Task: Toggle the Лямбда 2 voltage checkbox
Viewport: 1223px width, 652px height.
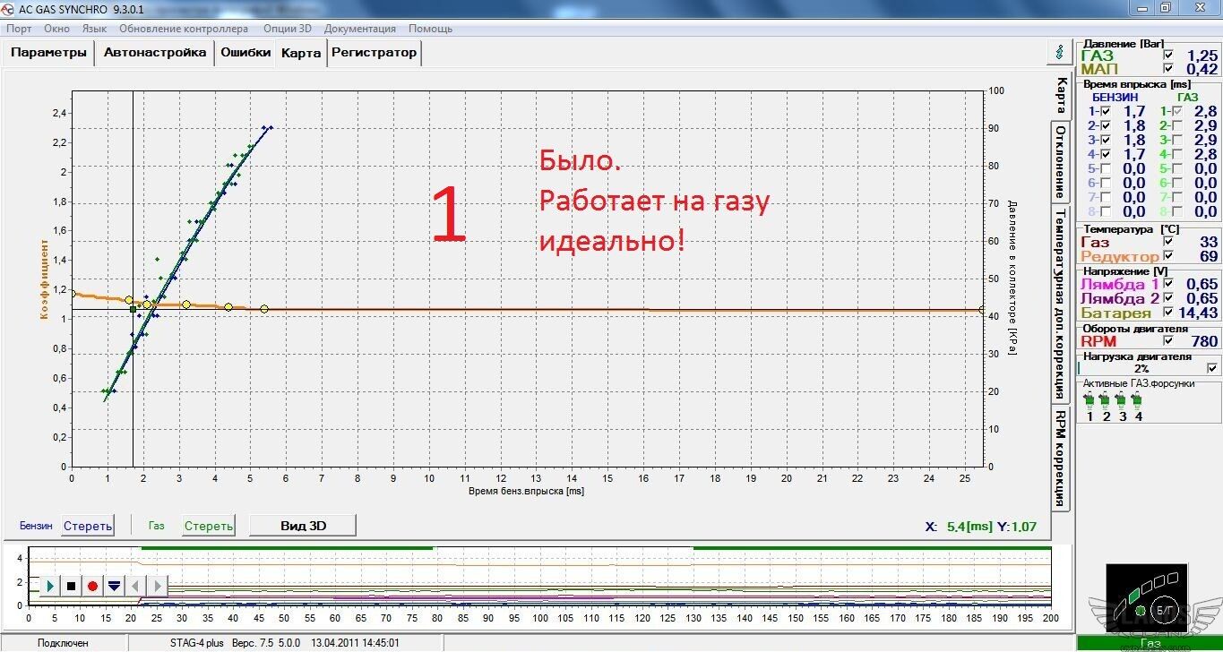Action: pyautogui.click(x=1167, y=298)
